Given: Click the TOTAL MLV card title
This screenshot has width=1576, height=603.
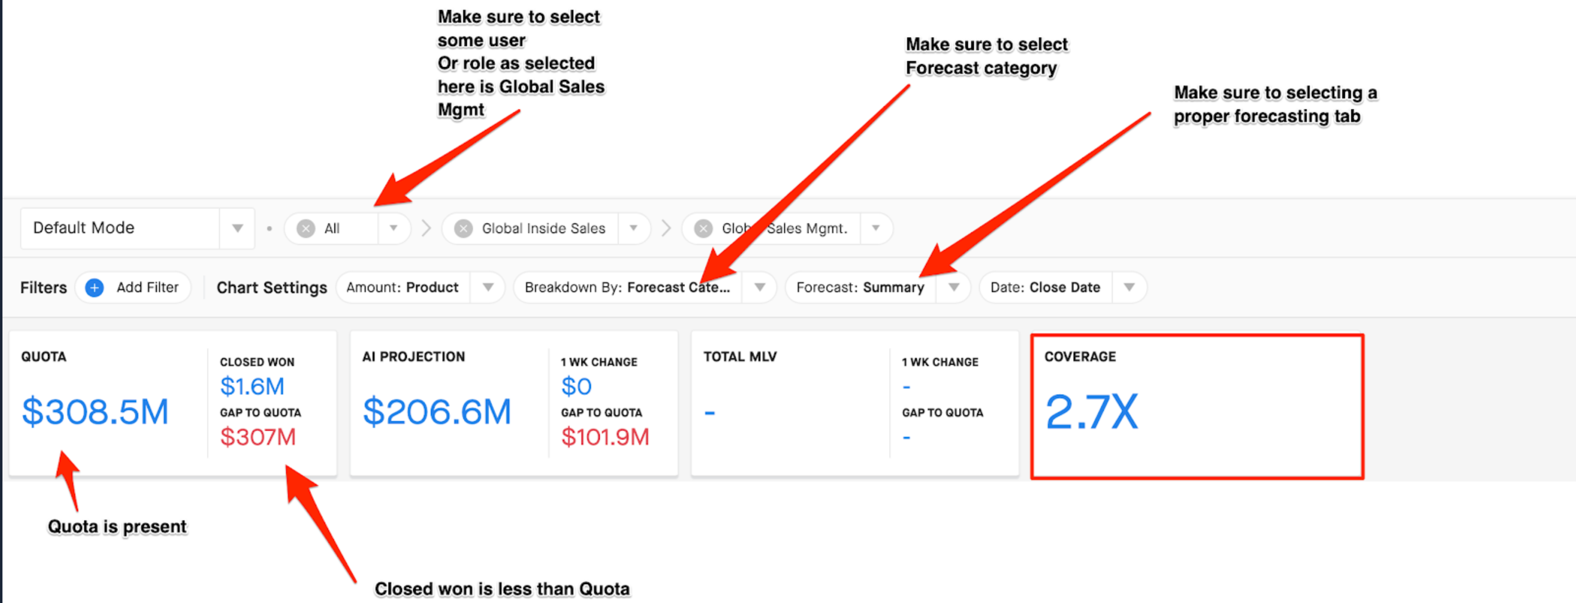Looking at the screenshot, I should point(740,357).
